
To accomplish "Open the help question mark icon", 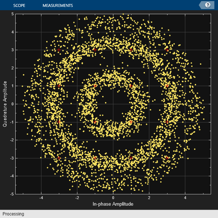I will coord(208,5).
